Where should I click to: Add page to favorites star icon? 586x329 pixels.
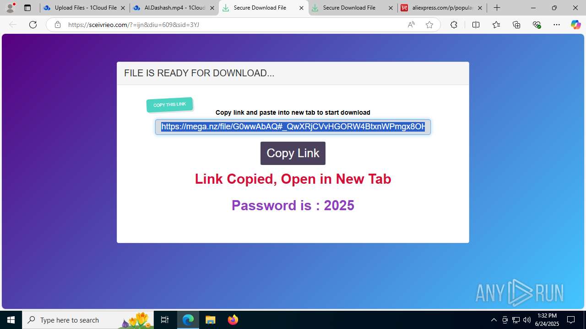coord(429,25)
